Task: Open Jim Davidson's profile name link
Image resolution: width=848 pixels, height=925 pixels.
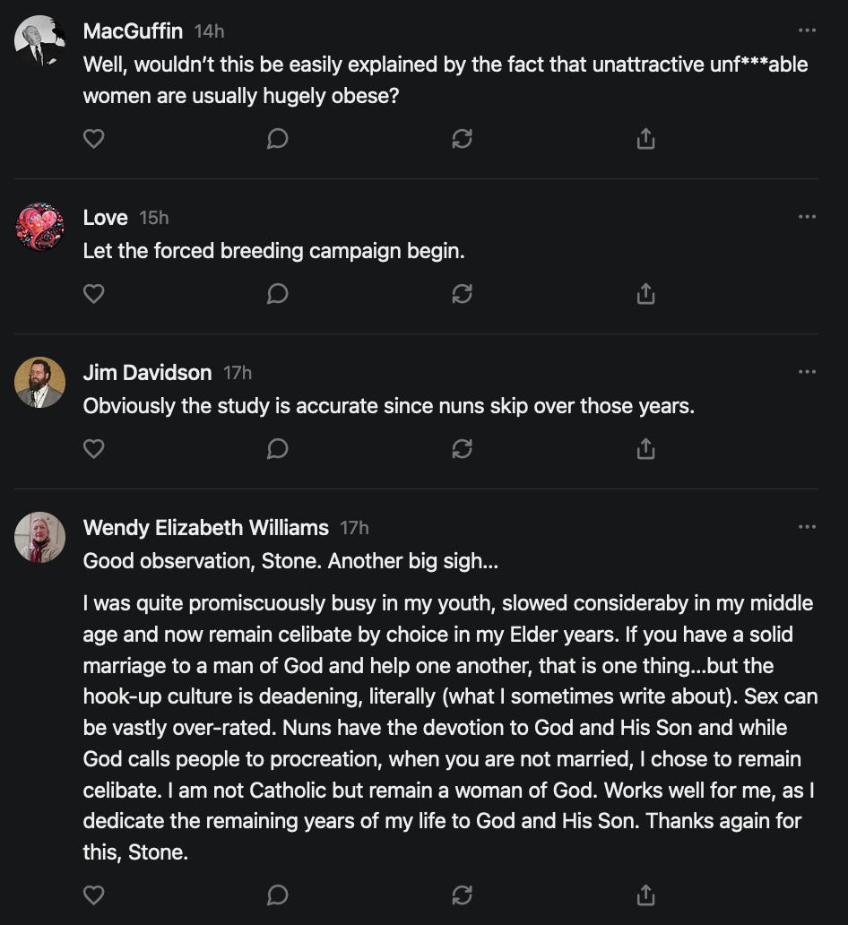Action: [x=147, y=373]
